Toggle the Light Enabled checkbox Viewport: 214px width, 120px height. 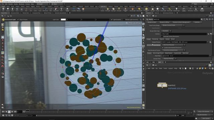[112, 20]
